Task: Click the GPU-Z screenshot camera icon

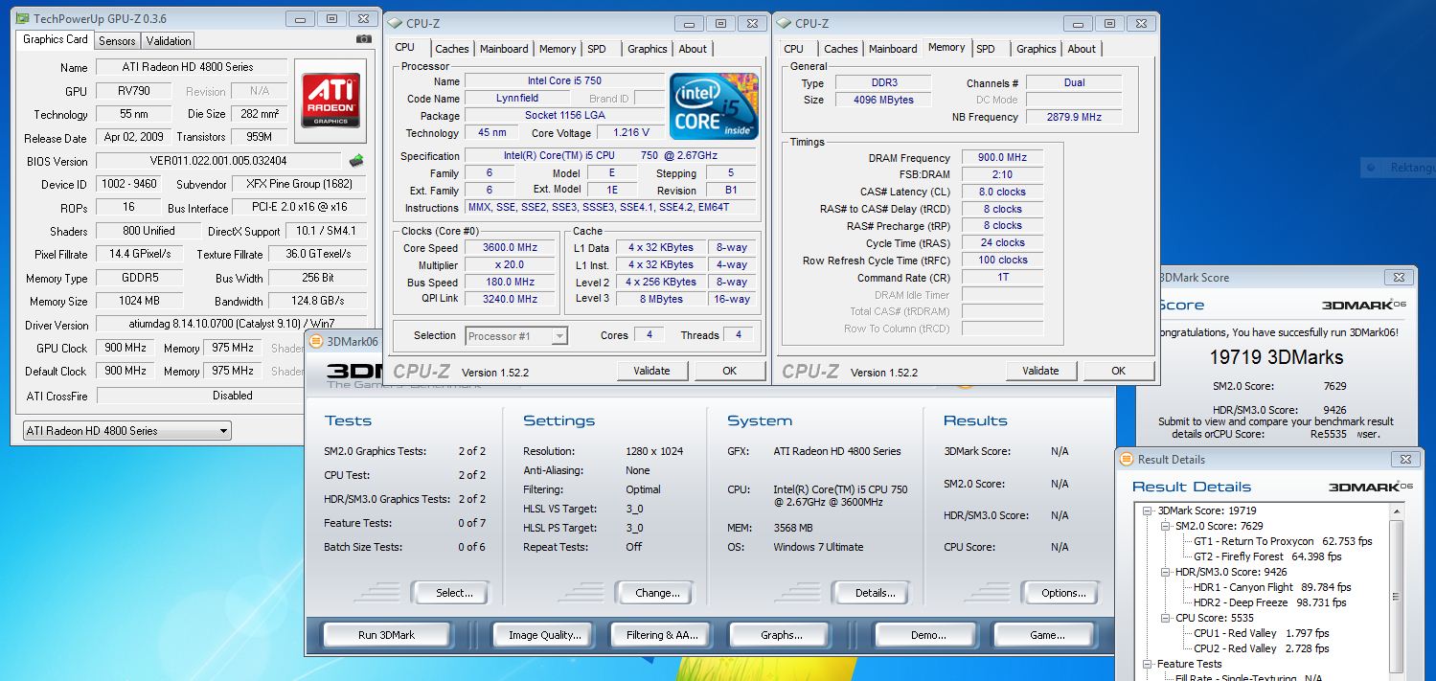Action: coord(364,39)
